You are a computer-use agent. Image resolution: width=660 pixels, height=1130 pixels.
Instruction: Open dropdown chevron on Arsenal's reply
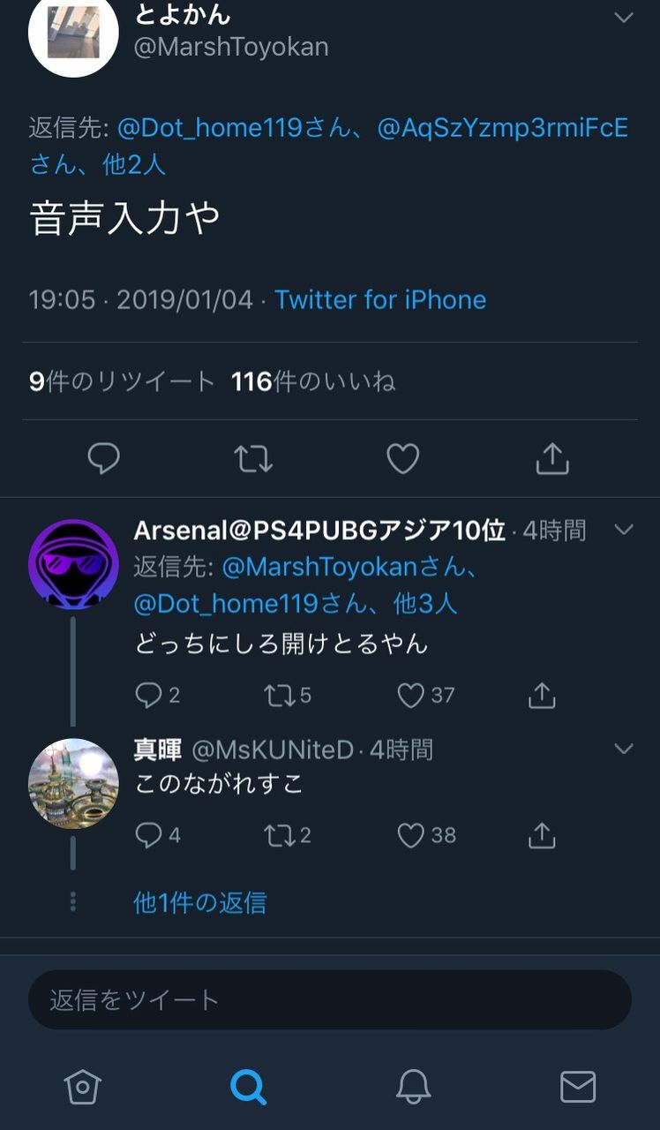pyautogui.click(x=624, y=530)
